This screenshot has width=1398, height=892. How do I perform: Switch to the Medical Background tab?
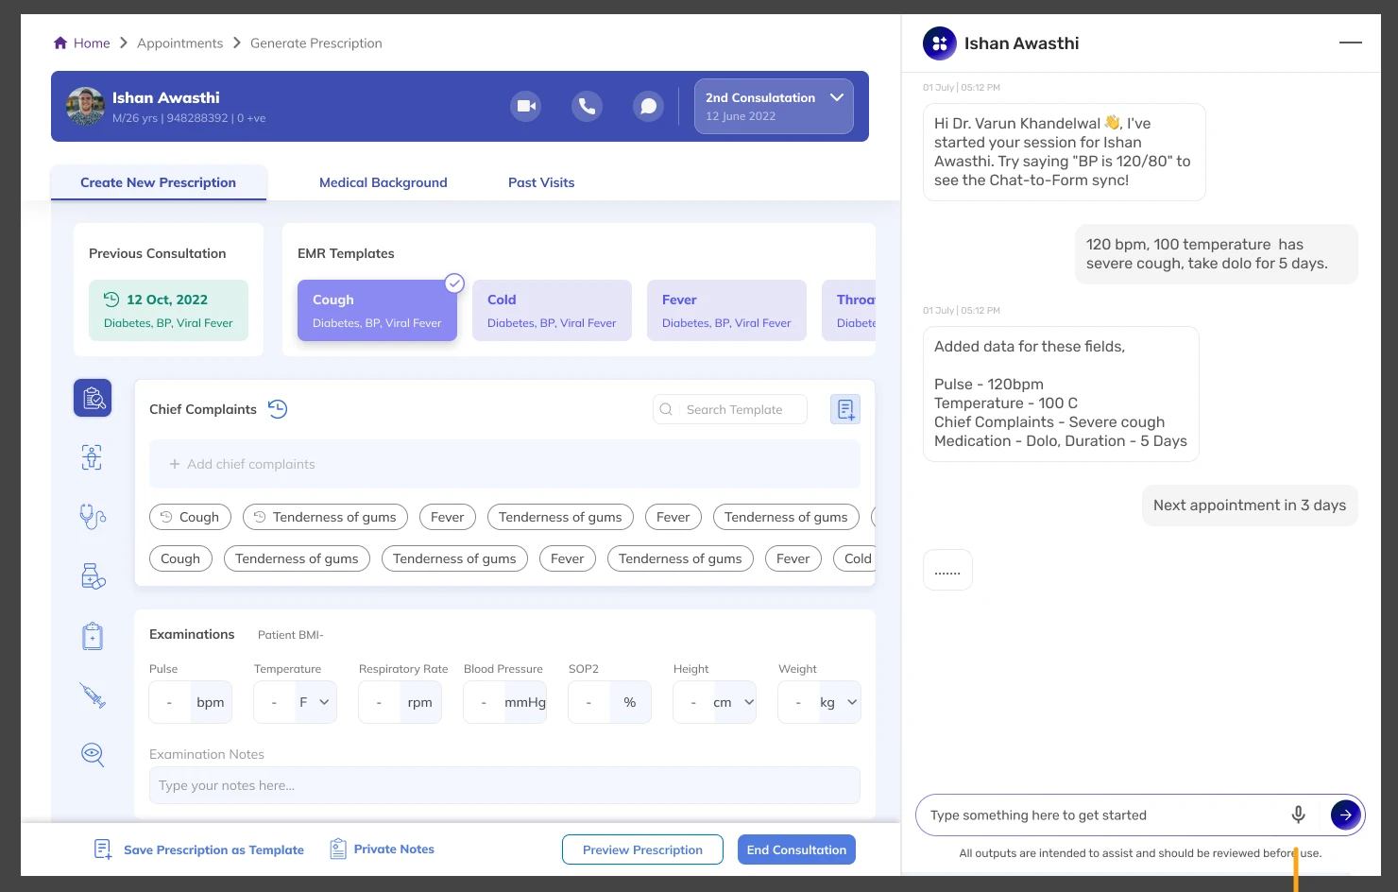point(384,182)
